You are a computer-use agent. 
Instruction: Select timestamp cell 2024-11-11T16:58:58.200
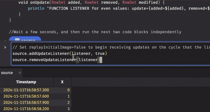(x=26, y=109)
